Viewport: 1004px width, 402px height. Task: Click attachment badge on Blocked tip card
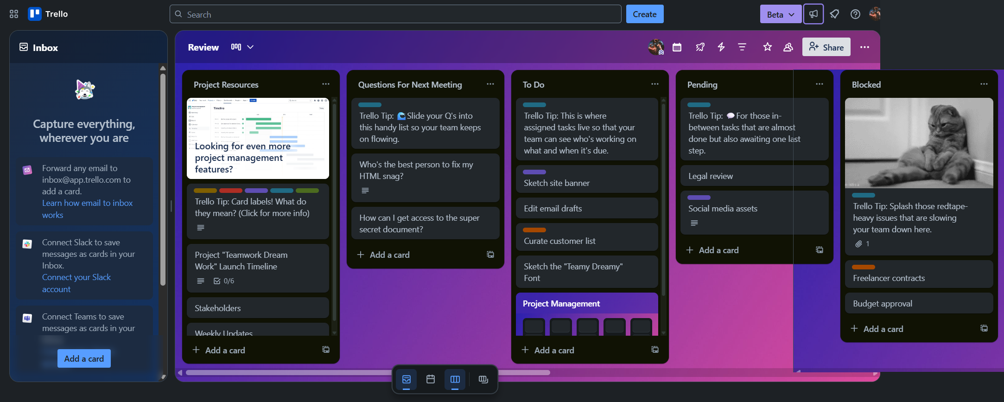[x=862, y=244]
